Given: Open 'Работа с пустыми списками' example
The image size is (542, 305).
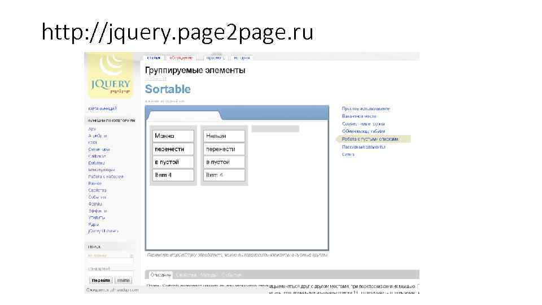Looking at the screenshot, I should (370, 139).
